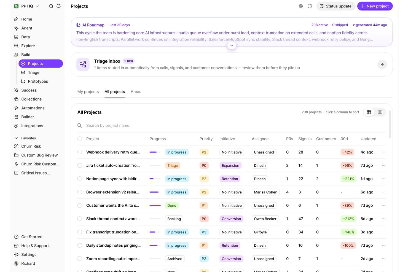This screenshot has height=272, width=408.
Task: Collapse the Favorites section chevron
Action: 16,138
